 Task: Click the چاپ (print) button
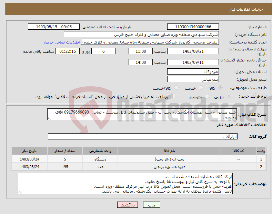[x=151, y=205]
